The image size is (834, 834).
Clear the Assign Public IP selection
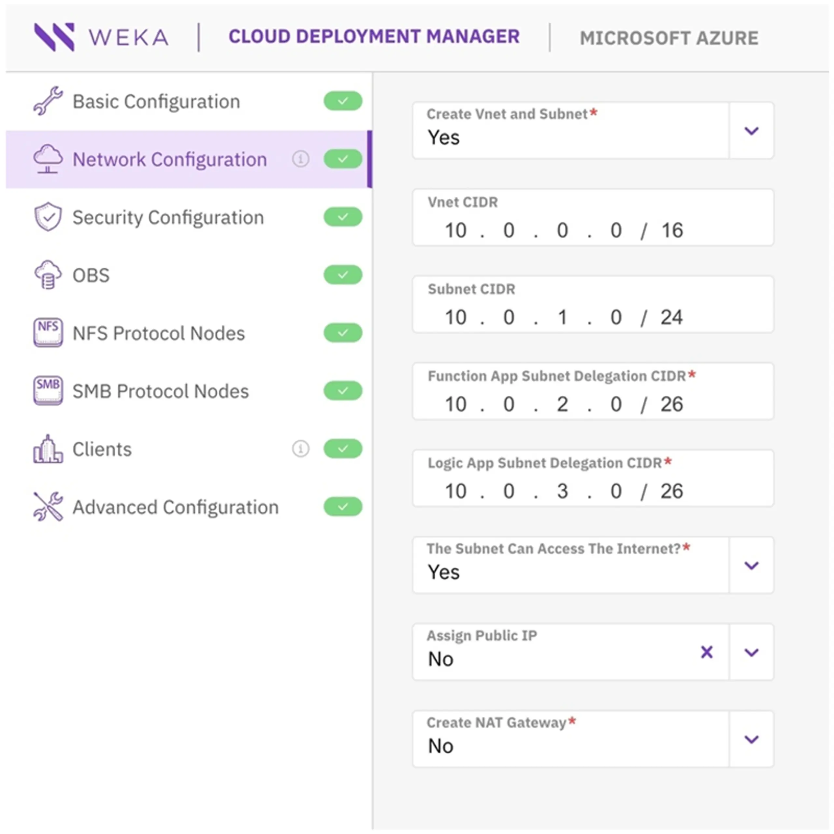pos(707,652)
